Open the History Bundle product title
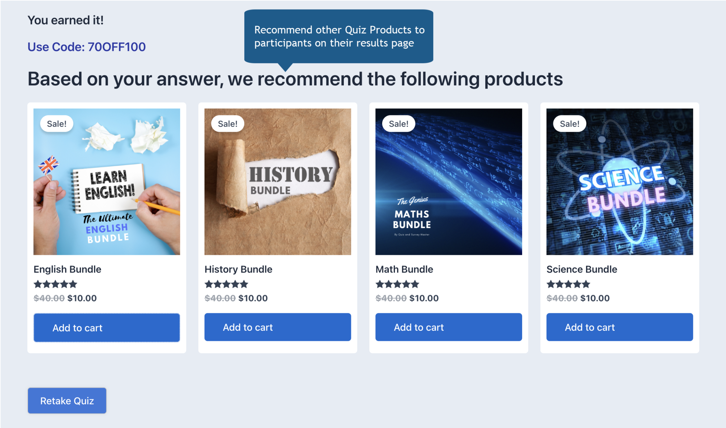Screen dimensions: 726x428 tap(238, 269)
